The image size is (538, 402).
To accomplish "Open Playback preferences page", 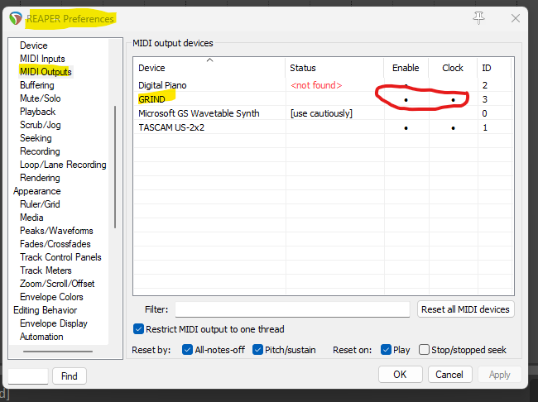I will coord(38,112).
